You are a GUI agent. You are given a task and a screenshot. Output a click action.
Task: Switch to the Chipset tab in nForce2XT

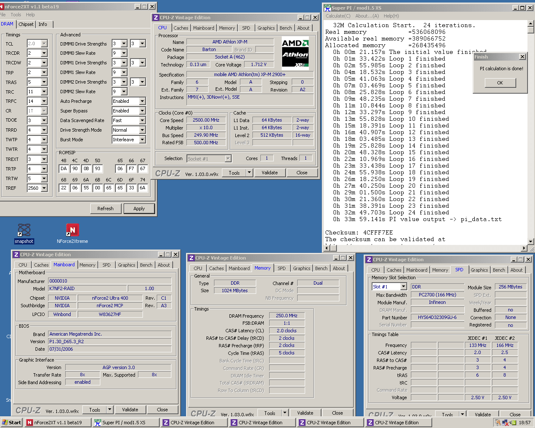26,24
